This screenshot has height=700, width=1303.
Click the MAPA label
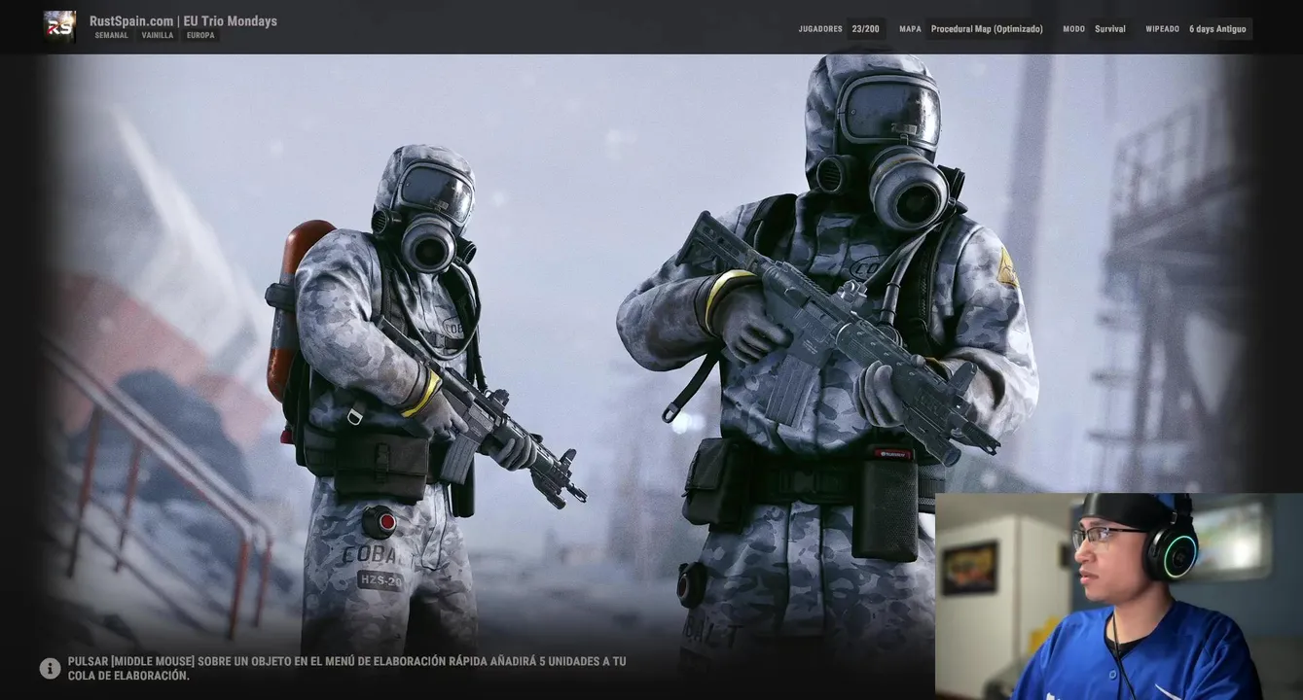pyautogui.click(x=910, y=29)
